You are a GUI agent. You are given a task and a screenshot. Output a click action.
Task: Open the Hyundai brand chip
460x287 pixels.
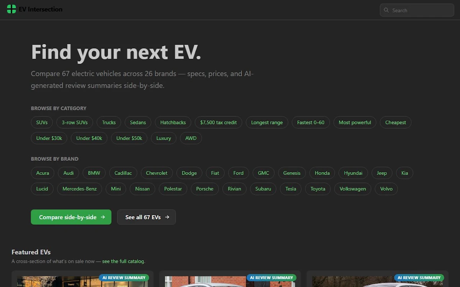[x=353, y=173]
